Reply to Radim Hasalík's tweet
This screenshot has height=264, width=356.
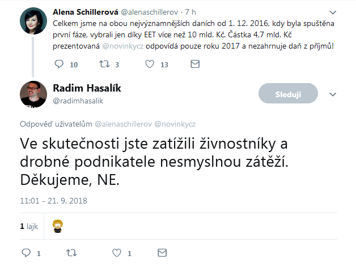coord(25,253)
